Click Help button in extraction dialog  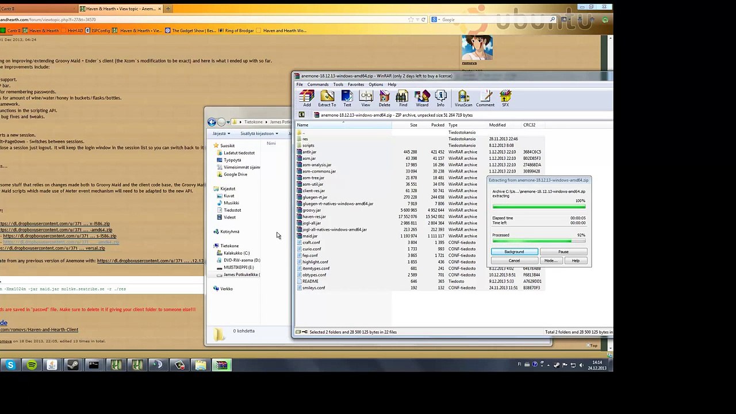576,261
